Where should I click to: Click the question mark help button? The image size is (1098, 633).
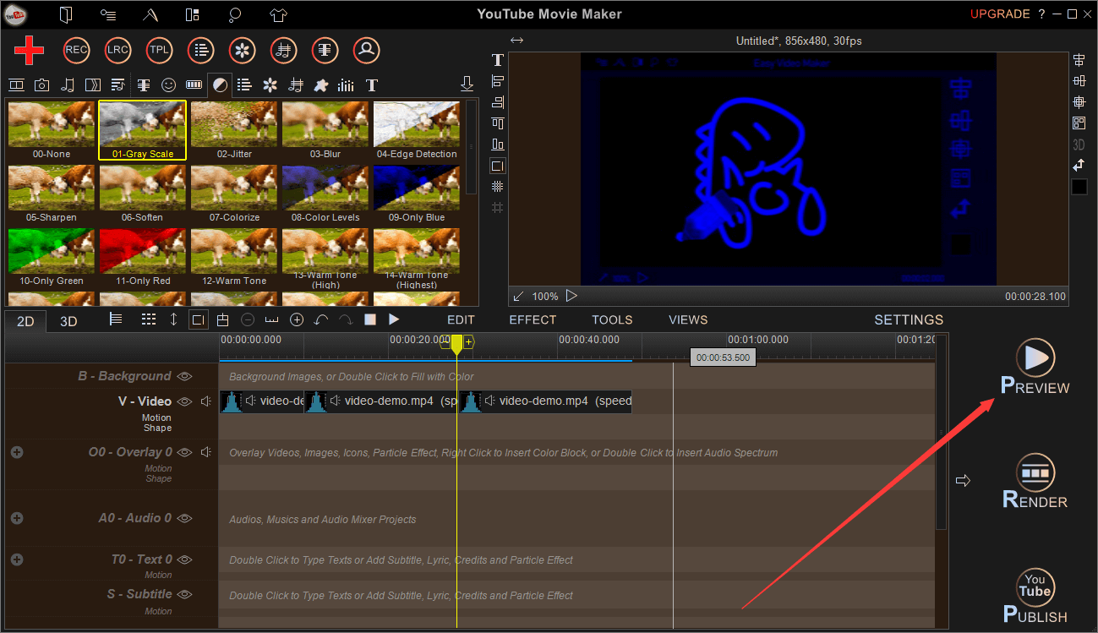[1041, 14]
